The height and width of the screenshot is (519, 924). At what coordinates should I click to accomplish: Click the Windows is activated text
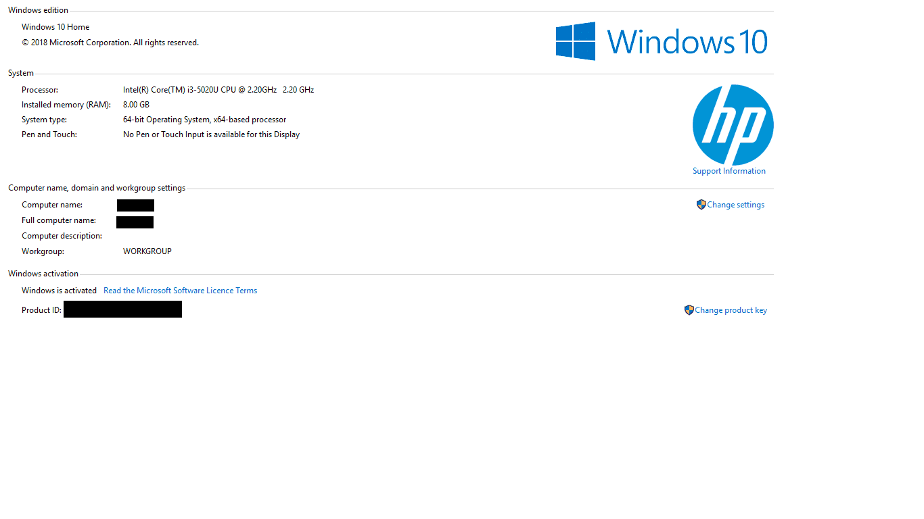(59, 291)
